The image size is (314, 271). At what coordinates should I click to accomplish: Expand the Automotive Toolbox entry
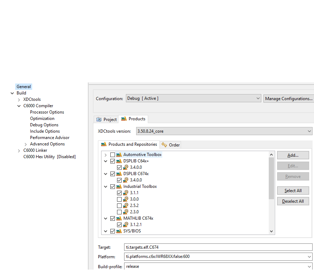105,155
